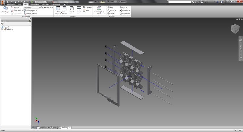
Task: Click the Visual Style button
Action: pyautogui.click(x=5, y=10)
